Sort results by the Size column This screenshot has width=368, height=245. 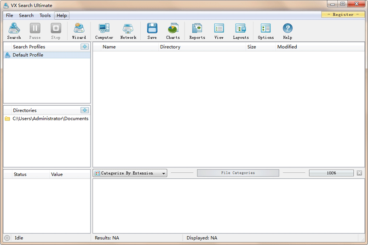(252, 47)
